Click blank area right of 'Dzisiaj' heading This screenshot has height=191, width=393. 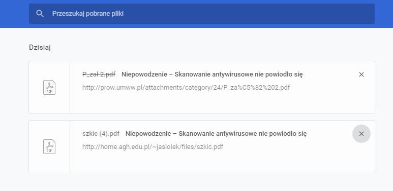tap(213, 48)
